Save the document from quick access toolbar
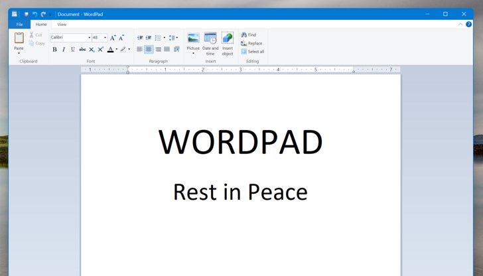483x276 pixels. point(27,14)
